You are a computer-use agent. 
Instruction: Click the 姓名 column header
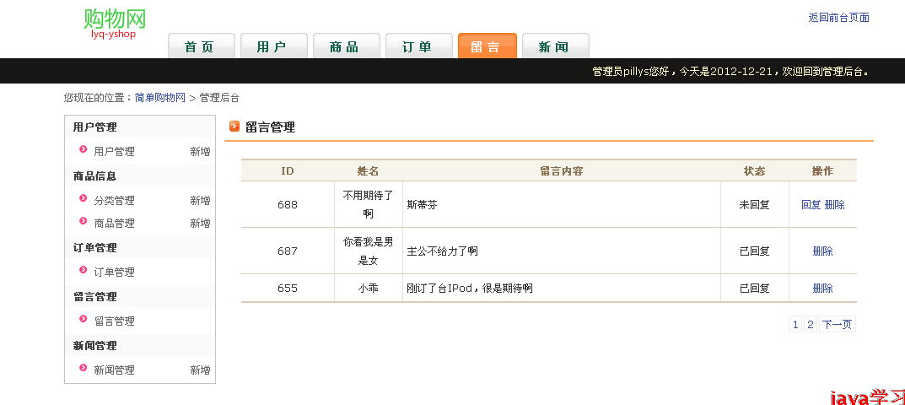point(369,171)
